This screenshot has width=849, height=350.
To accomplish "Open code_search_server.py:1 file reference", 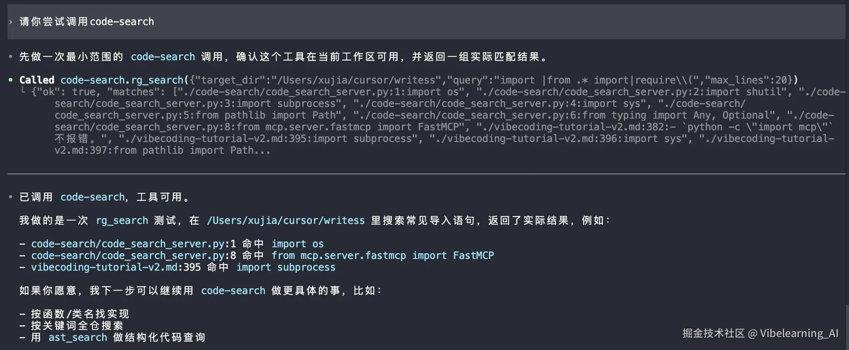I will [133, 244].
